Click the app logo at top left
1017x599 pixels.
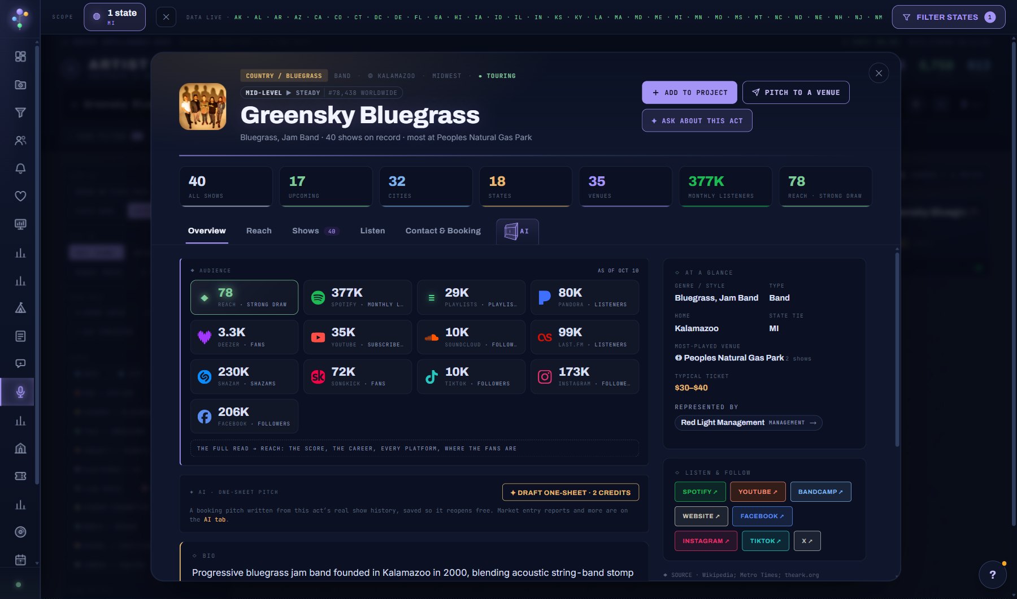point(20,18)
